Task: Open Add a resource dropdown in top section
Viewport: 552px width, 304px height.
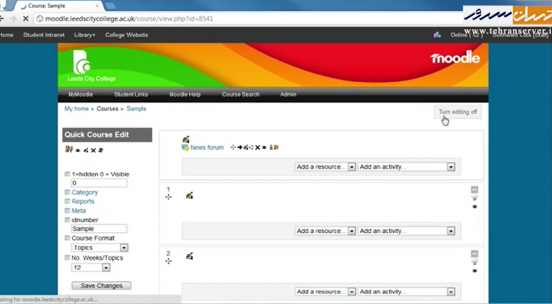Action: (325, 167)
